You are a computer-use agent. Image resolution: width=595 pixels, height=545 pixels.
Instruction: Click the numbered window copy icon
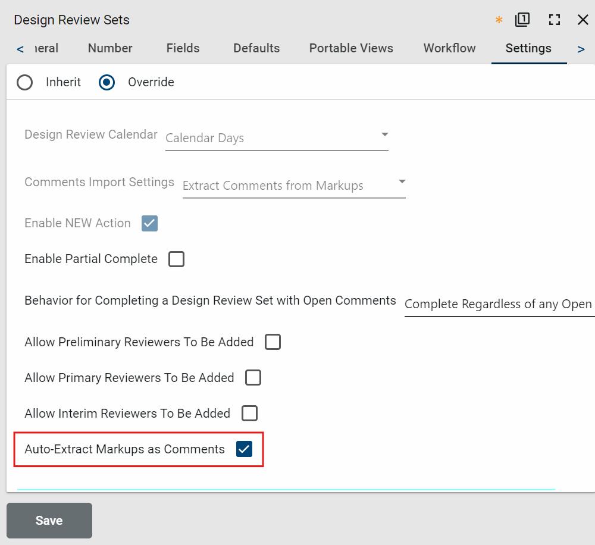522,20
